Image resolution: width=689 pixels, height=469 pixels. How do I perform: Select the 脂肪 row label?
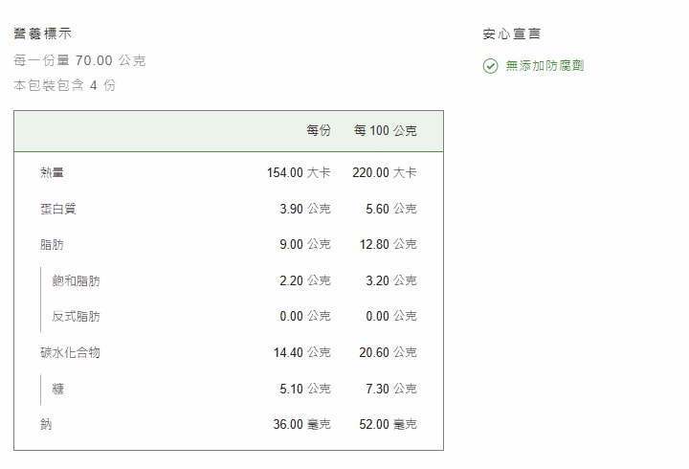53,245
